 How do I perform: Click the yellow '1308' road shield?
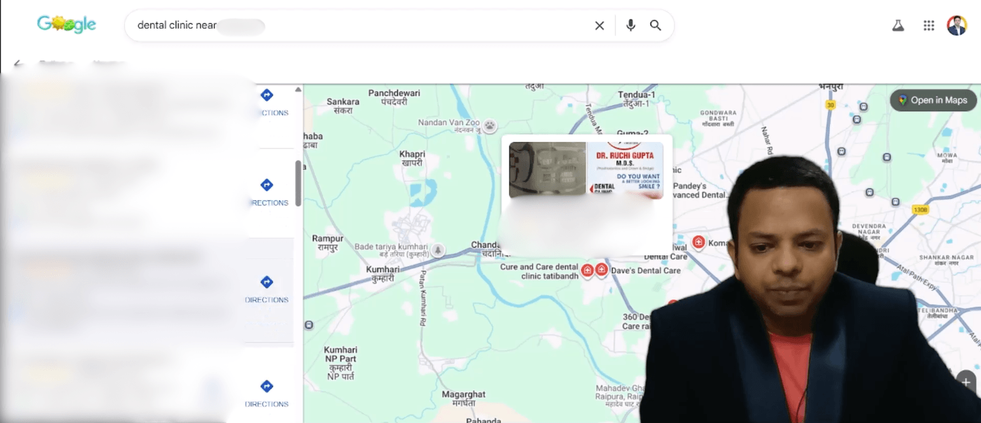click(x=920, y=209)
